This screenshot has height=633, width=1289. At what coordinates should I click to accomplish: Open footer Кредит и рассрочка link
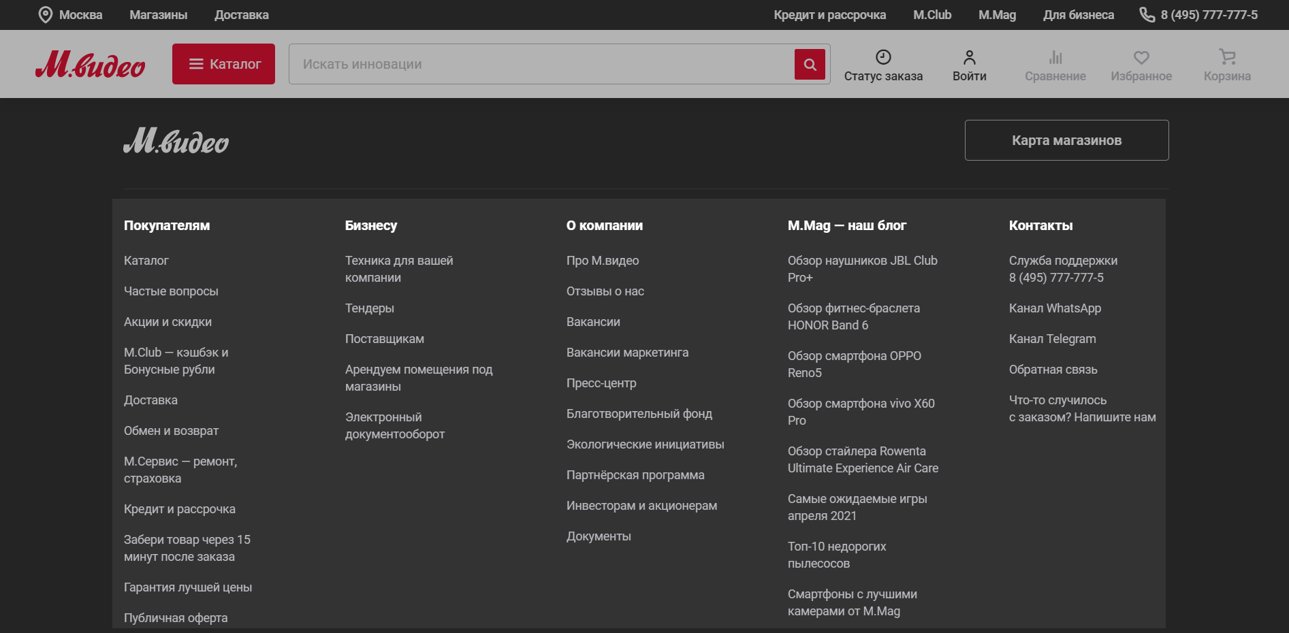click(x=180, y=509)
